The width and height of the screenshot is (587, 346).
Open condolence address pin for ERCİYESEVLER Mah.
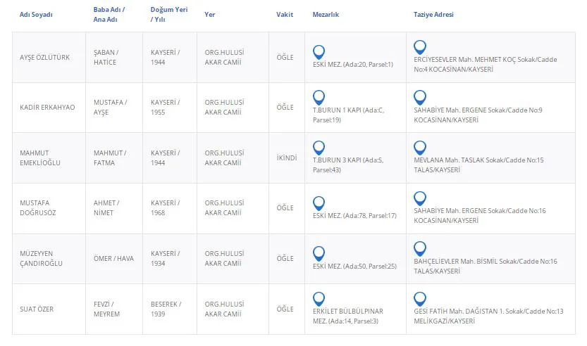[x=421, y=47]
